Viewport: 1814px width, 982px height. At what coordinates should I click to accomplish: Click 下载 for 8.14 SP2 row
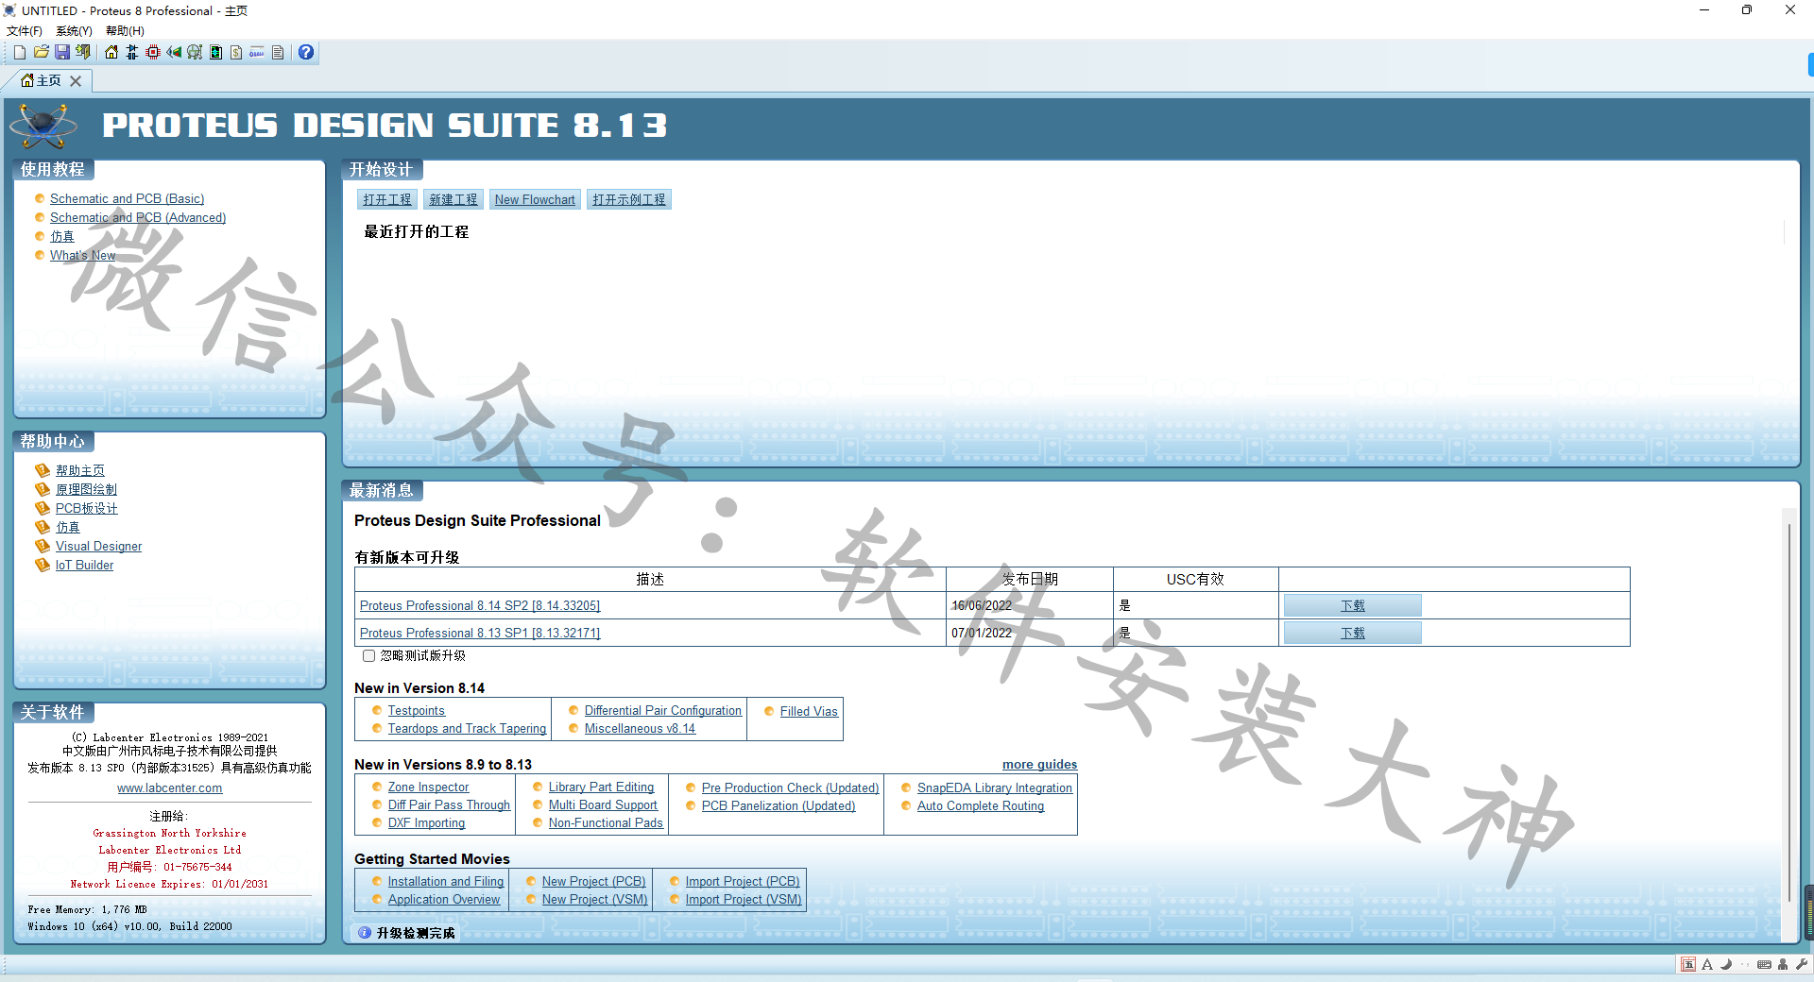click(x=1353, y=605)
